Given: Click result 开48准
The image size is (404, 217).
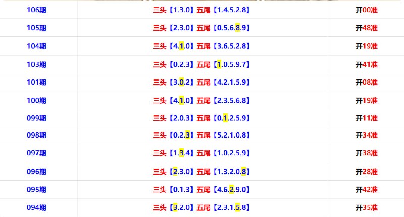Looking at the screenshot, I should [367, 28].
